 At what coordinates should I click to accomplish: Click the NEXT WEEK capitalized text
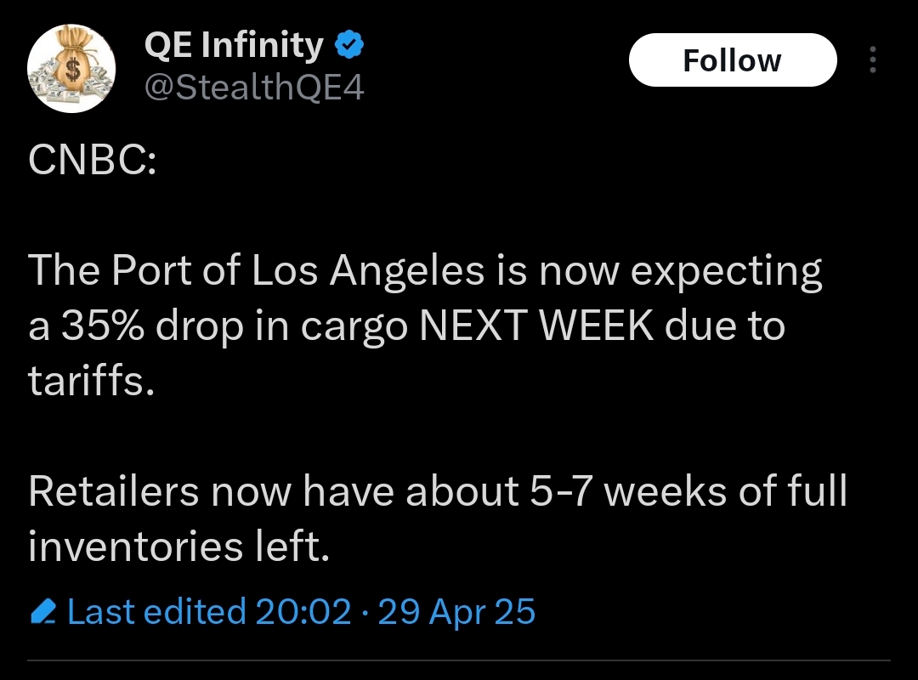tap(536, 326)
